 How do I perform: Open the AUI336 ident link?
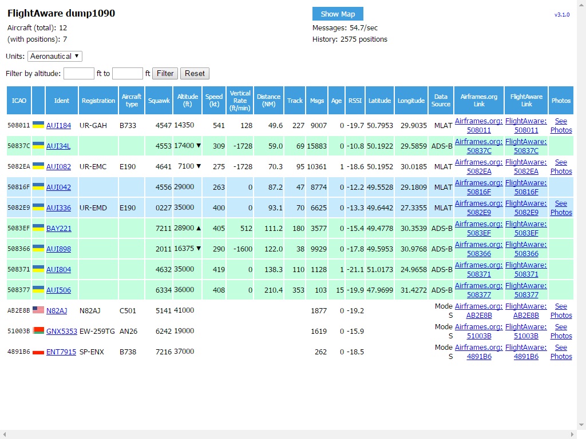tap(58, 208)
